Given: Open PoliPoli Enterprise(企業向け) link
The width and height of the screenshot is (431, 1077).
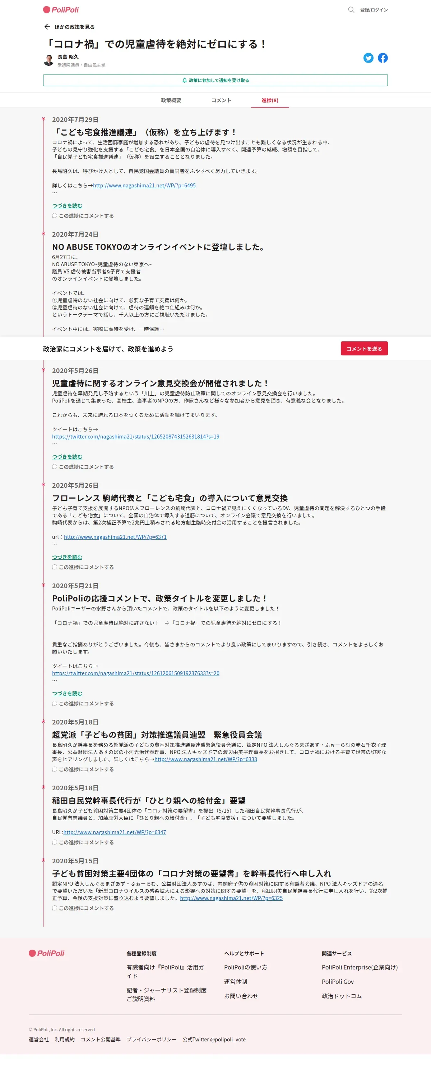Looking at the screenshot, I should click(x=360, y=967).
